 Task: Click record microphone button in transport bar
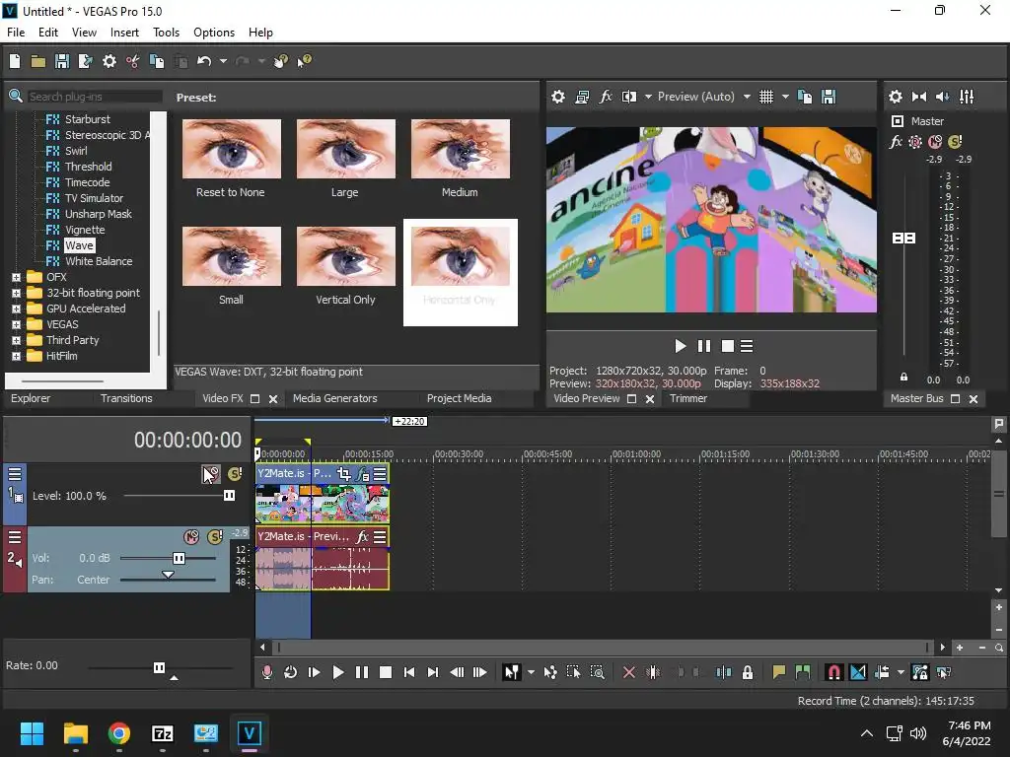tap(266, 672)
